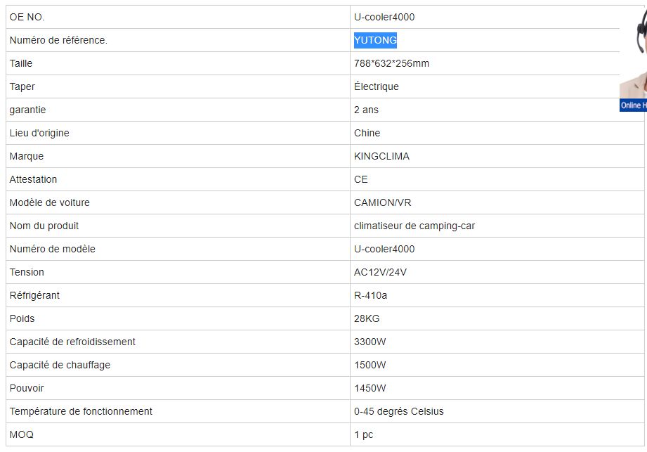This screenshot has height=452, width=647.
Task: Click the 'Chine' origin value
Action: (367, 133)
